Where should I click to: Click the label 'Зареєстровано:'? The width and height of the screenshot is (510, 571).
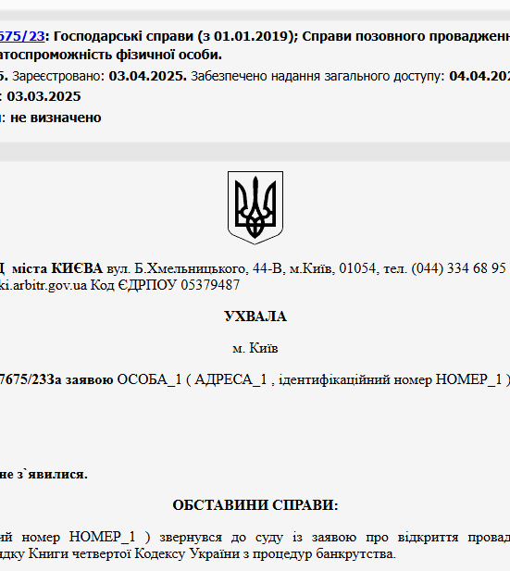58,76
